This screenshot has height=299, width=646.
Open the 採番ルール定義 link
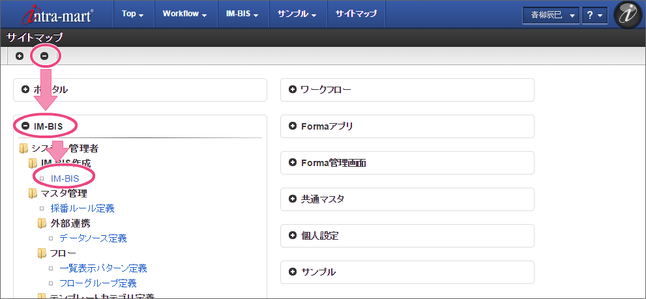coord(82,208)
